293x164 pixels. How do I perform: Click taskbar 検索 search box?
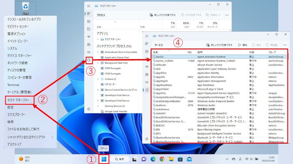click(x=119, y=159)
